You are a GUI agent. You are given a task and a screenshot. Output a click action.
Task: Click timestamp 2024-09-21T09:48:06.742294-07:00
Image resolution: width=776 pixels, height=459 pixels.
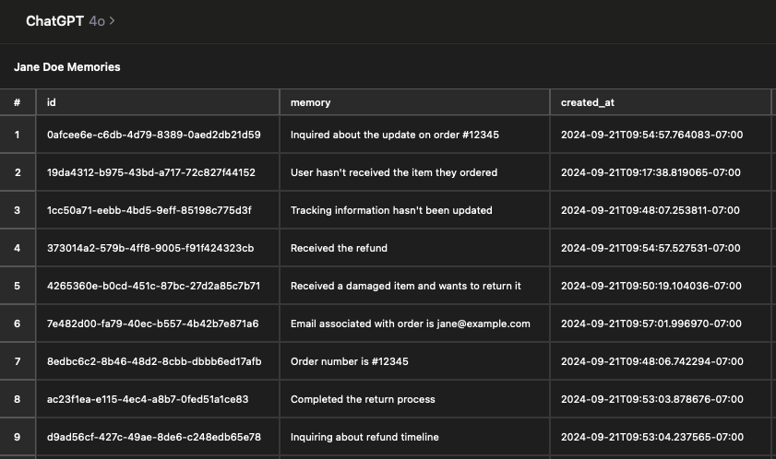click(x=651, y=361)
